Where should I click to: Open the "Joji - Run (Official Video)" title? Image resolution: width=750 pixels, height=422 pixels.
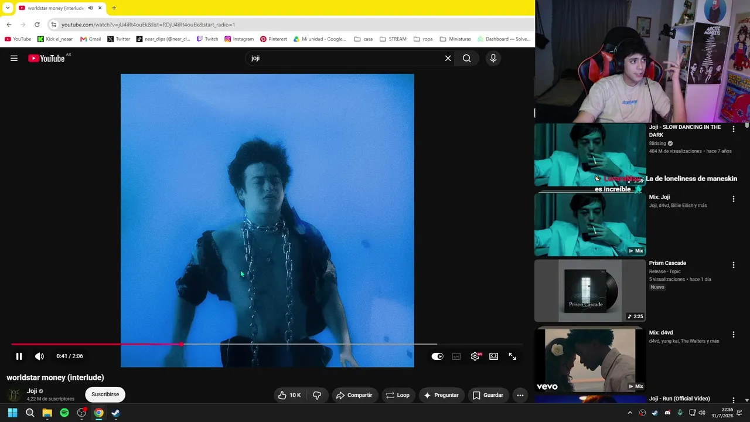tap(679, 399)
